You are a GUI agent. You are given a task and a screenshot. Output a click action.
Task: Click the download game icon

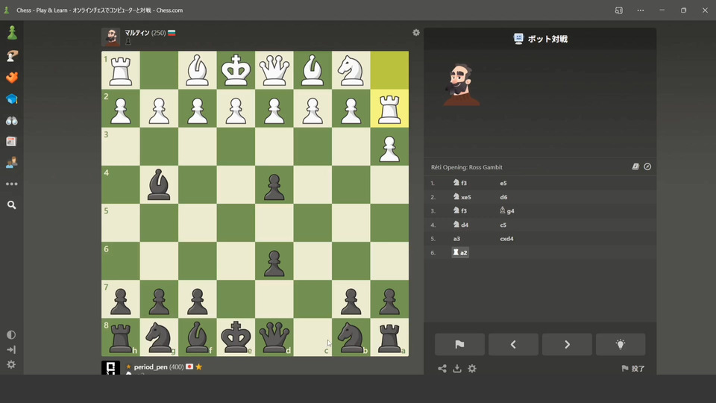click(x=457, y=368)
